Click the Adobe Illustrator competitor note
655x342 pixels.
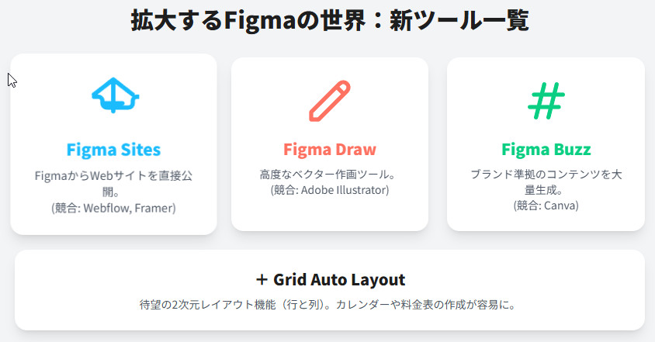click(x=330, y=190)
